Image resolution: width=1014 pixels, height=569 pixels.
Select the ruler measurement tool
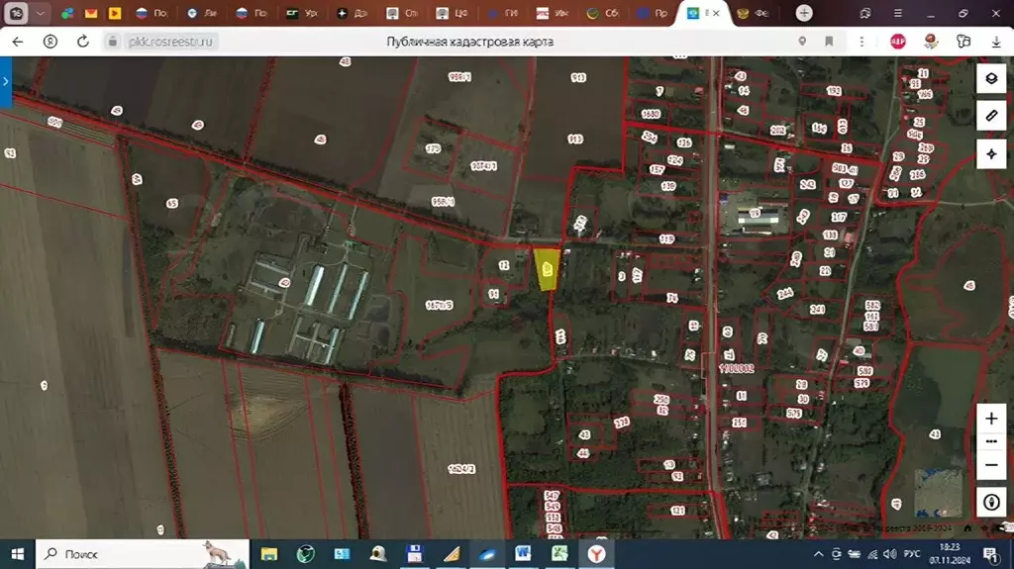990,116
